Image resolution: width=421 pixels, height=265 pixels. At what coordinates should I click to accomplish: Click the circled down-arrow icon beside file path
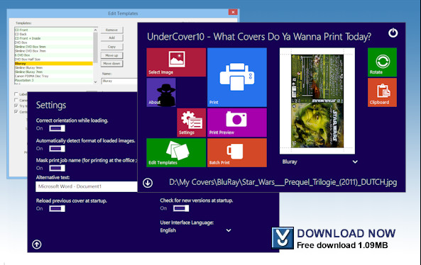point(148,183)
